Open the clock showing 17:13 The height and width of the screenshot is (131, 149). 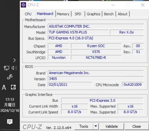(x=10, y=99)
